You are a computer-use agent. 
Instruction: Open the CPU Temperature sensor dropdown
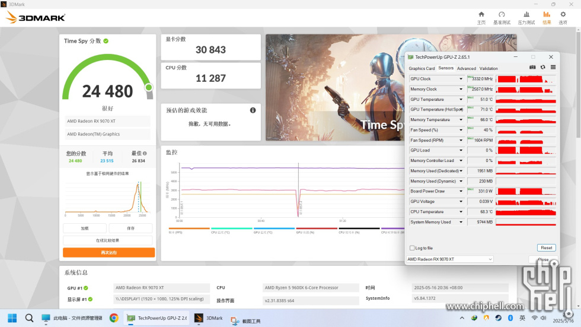click(461, 212)
